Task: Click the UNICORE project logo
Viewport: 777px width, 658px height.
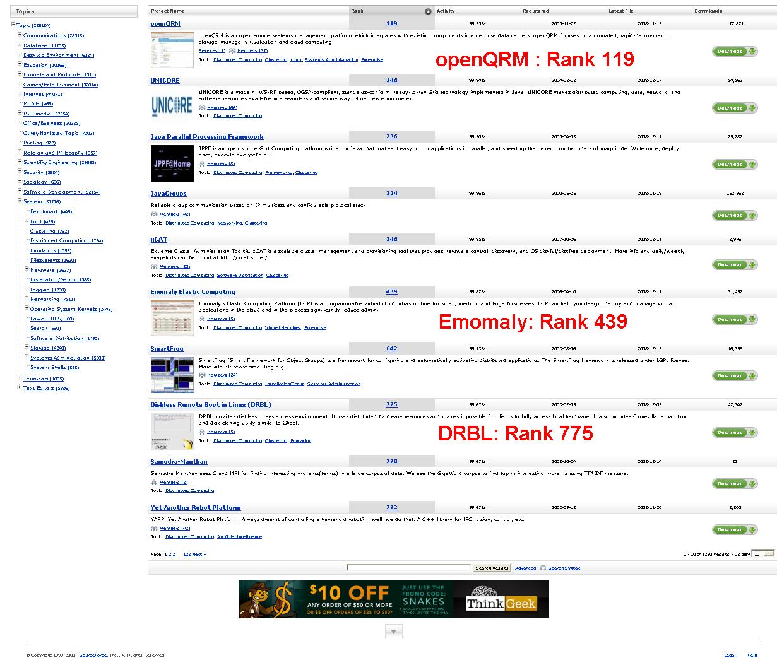Action: (x=172, y=105)
